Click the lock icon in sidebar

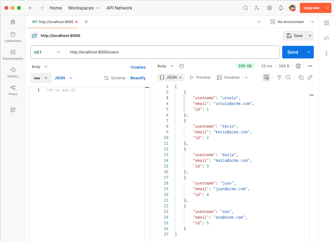coord(13,22)
